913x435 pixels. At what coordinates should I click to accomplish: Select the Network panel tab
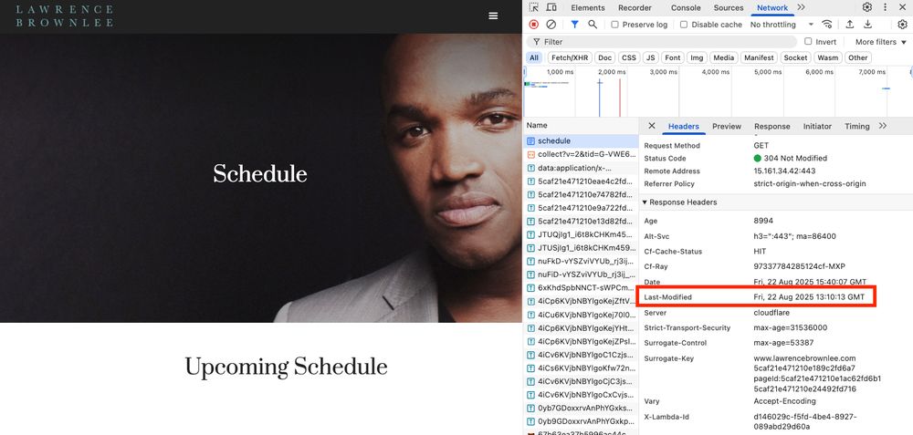(772, 7)
